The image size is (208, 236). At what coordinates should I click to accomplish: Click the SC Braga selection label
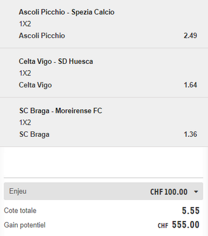tap(34, 135)
